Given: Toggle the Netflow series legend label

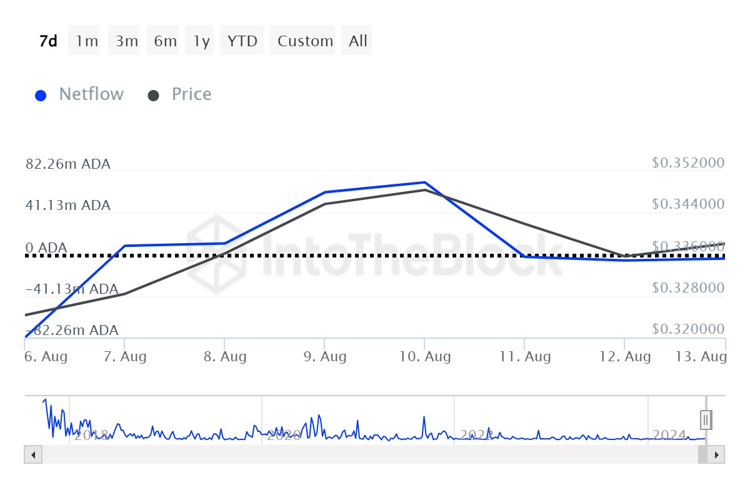Looking at the screenshot, I should point(91,94).
